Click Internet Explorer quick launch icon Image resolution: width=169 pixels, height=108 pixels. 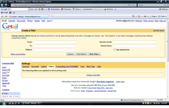(16, 103)
